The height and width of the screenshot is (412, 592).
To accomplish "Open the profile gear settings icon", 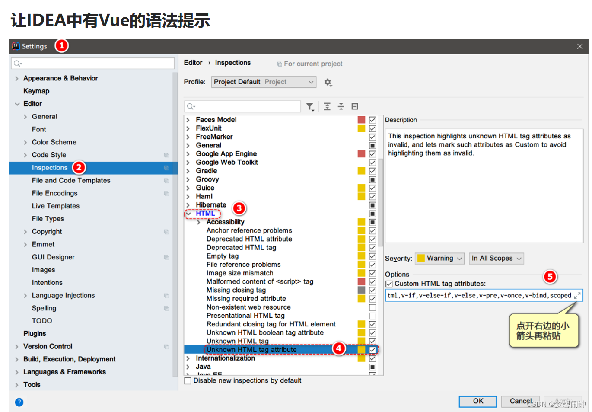I will click(x=328, y=82).
